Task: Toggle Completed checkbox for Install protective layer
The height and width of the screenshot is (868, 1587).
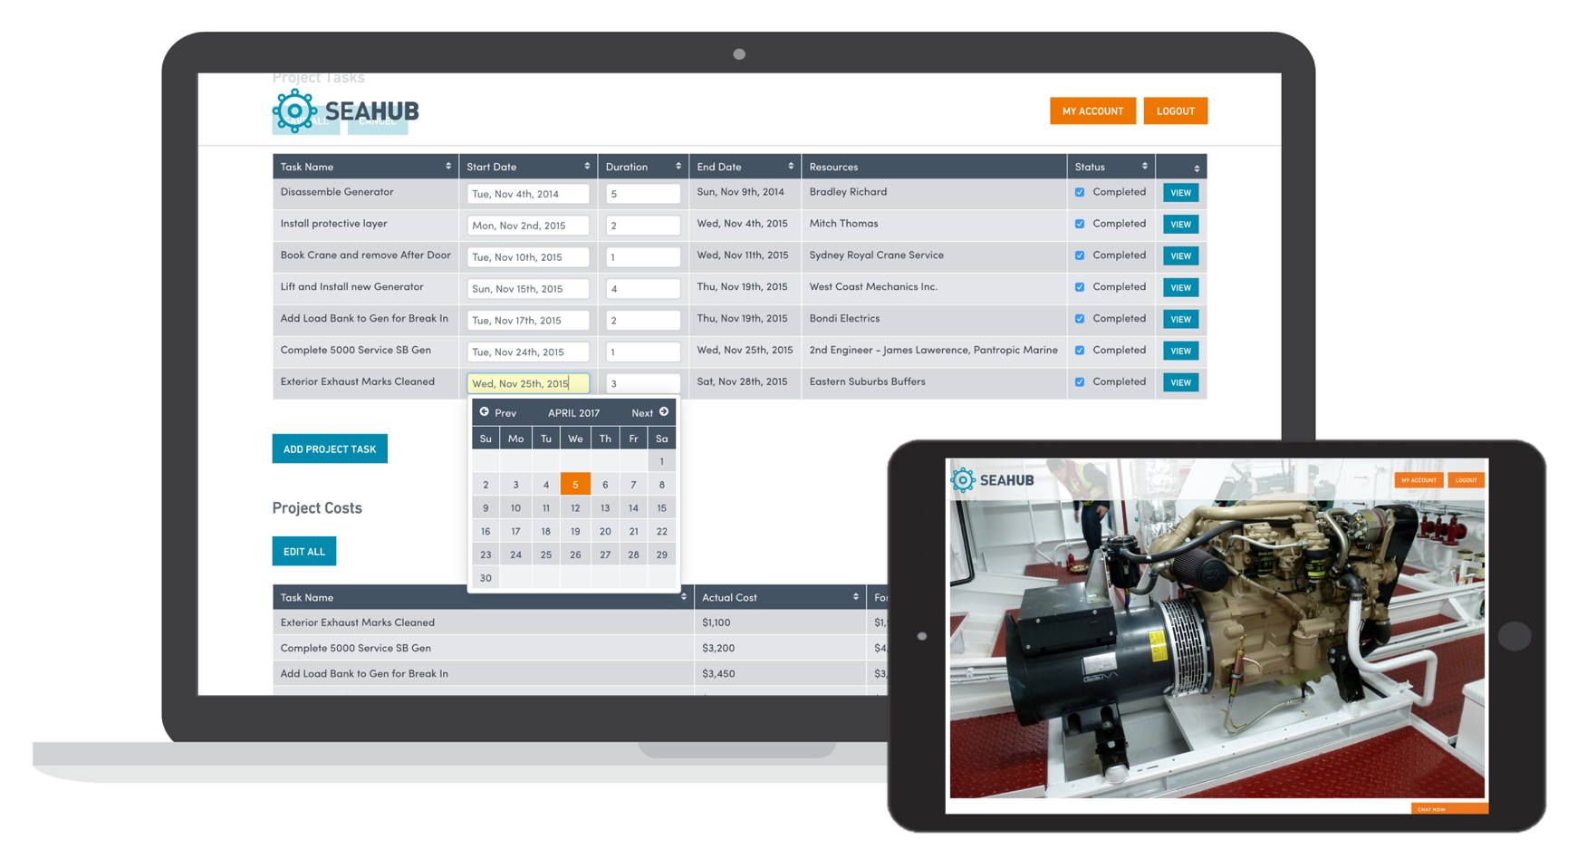Action: pyautogui.click(x=1080, y=224)
